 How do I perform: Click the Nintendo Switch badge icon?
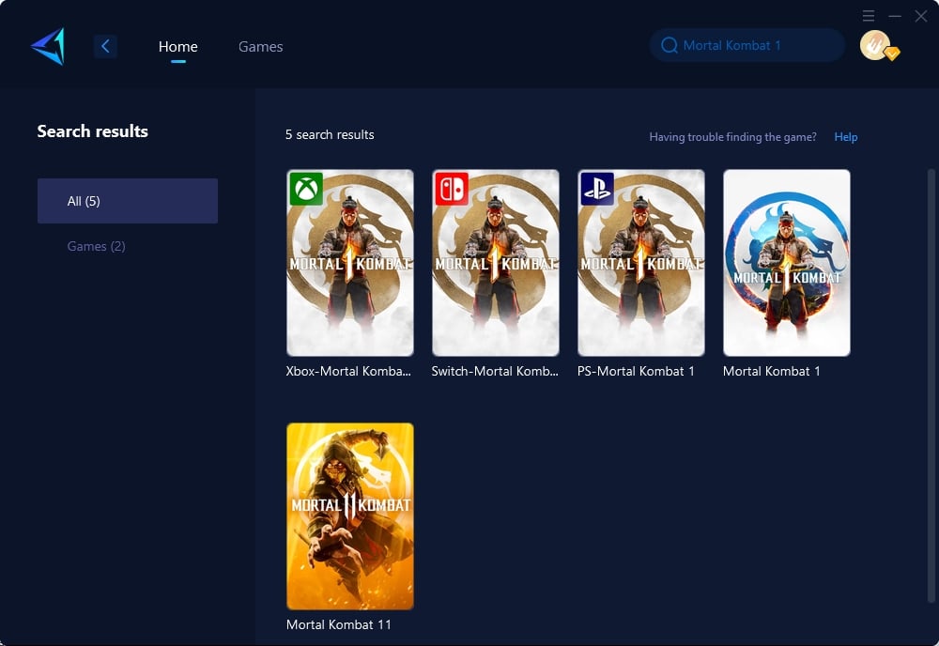point(452,189)
